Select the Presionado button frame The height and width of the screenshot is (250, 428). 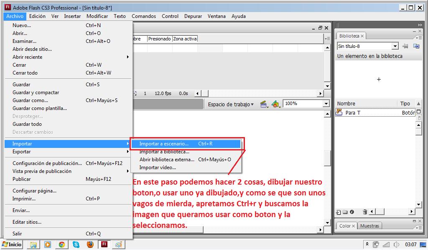(x=160, y=39)
